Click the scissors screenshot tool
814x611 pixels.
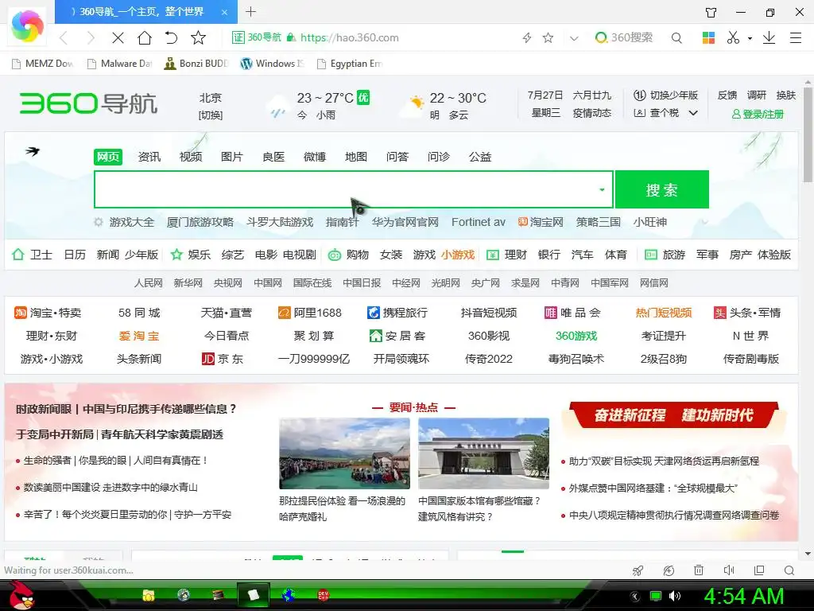coord(732,37)
